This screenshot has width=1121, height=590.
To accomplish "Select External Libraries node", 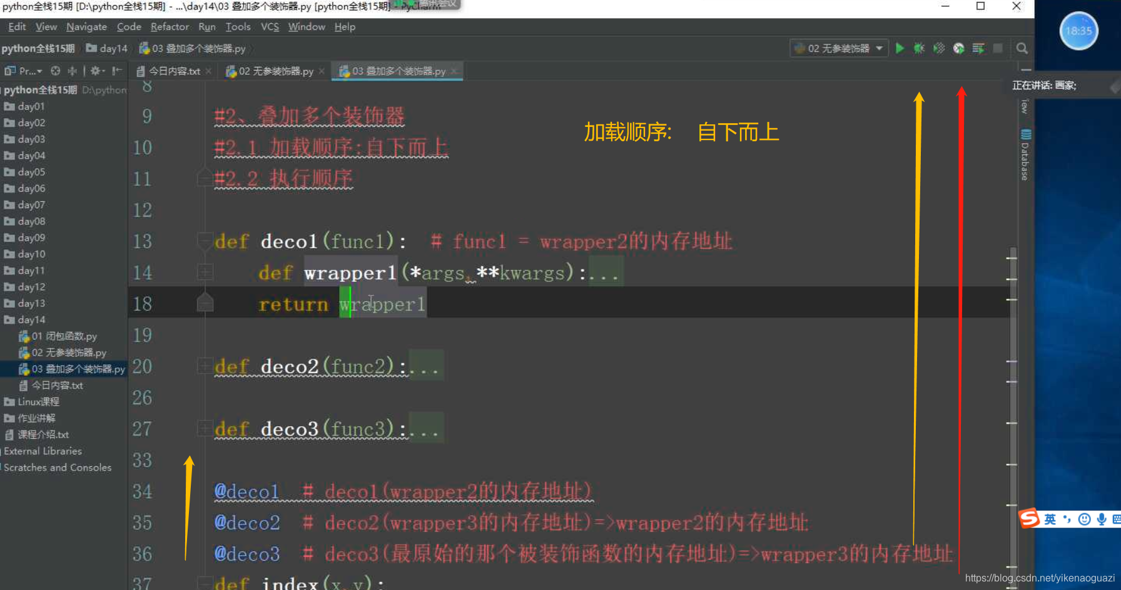I will (43, 451).
